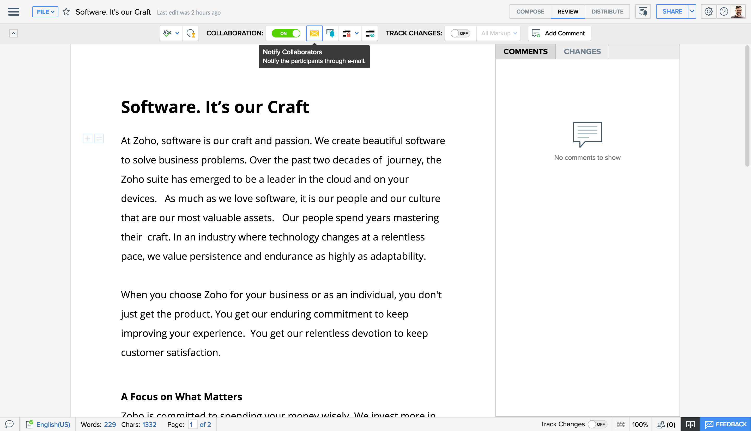Expand the SHARE dropdown arrow
751x431 pixels.
pyautogui.click(x=692, y=11)
